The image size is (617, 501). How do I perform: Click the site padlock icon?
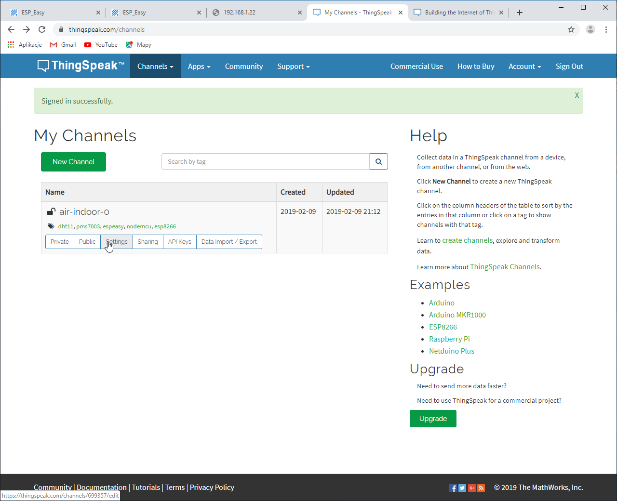[61, 29]
